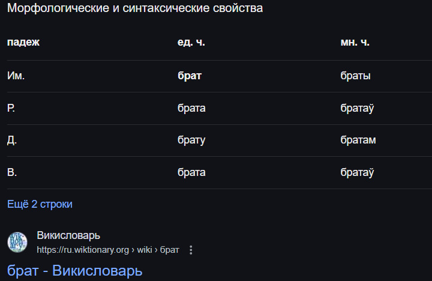Select "братаў" in the Р. row
The width and height of the screenshot is (432, 281).
click(357, 108)
